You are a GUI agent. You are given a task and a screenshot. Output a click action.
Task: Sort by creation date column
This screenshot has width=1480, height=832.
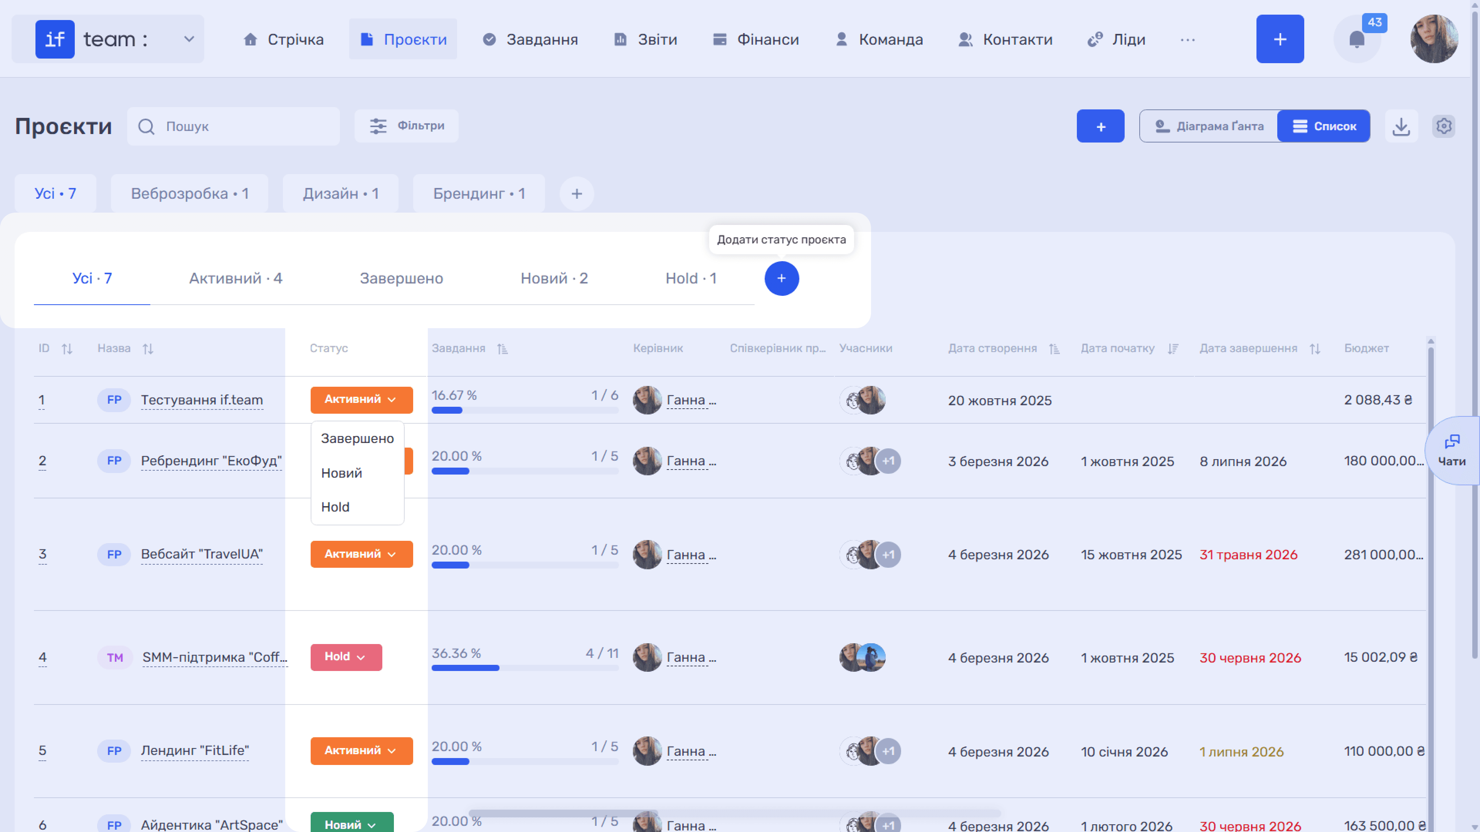[x=1054, y=349]
